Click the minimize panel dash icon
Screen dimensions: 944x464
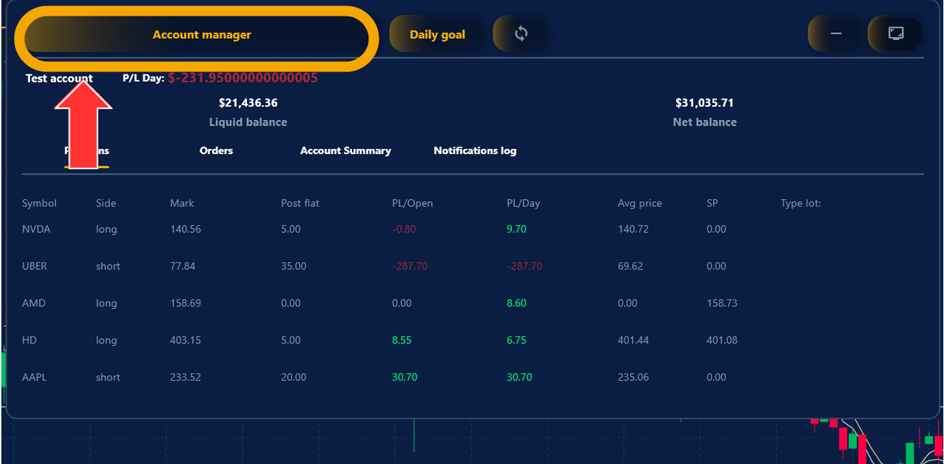(x=836, y=33)
